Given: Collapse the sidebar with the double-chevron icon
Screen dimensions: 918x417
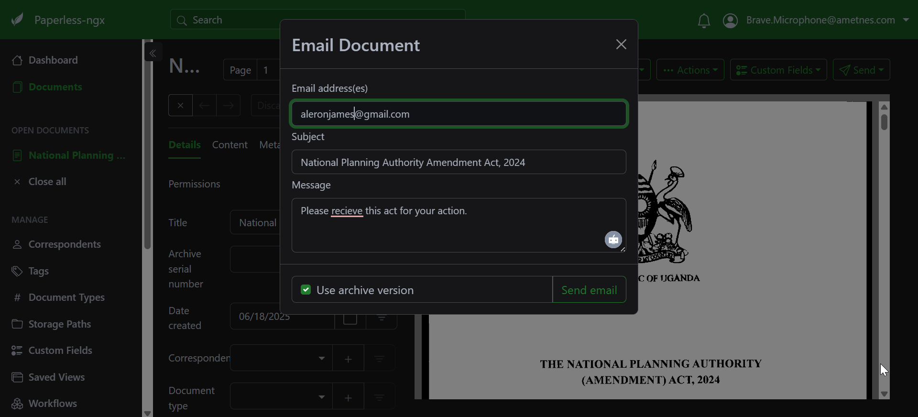Looking at the screenshot, I should (x=153, y=53).
